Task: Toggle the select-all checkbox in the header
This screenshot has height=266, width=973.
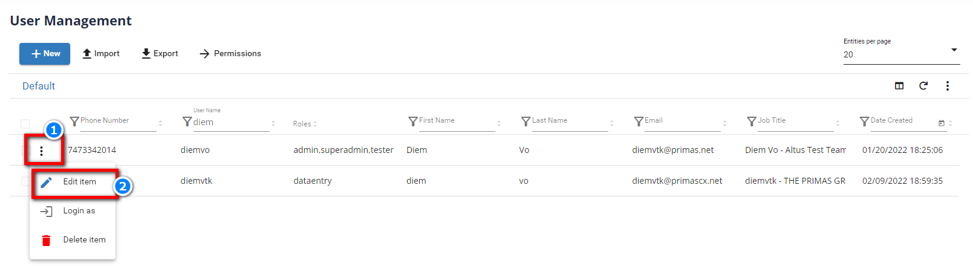Action: [x=25, y=123]
